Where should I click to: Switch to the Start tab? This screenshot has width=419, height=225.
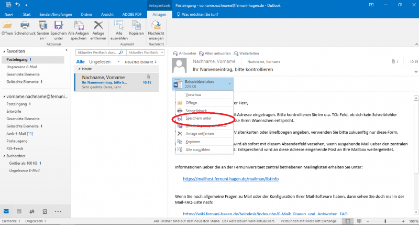point(27,15)
